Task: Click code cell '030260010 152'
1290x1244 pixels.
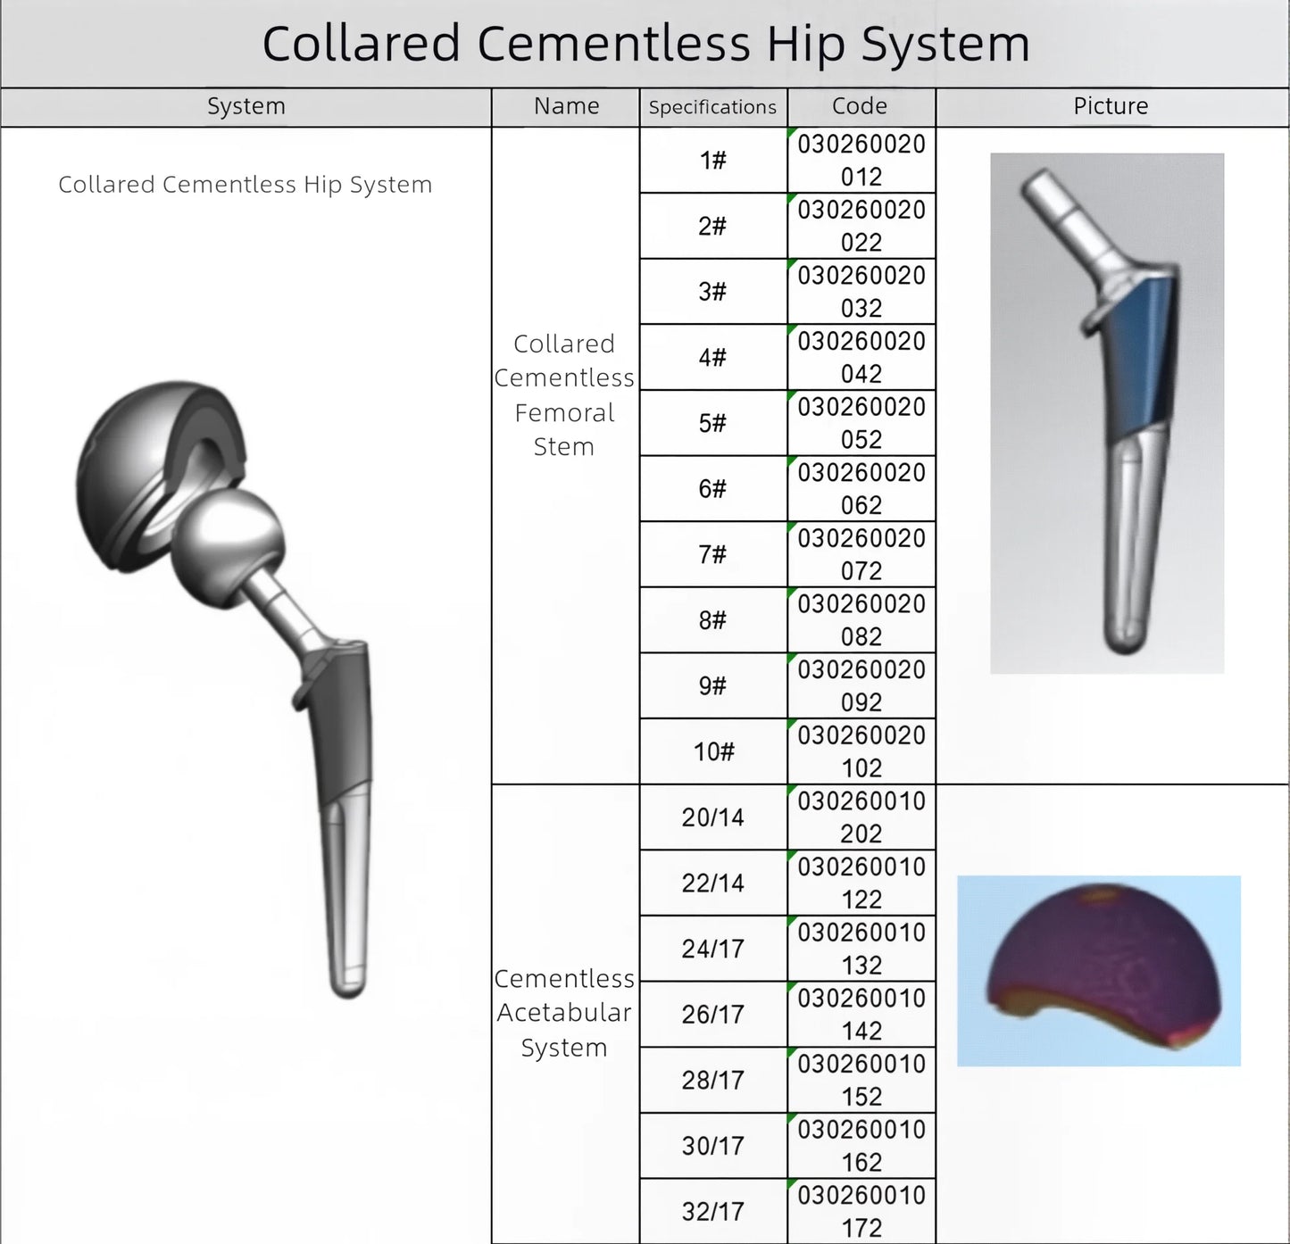Action: tap(861, 1080)
